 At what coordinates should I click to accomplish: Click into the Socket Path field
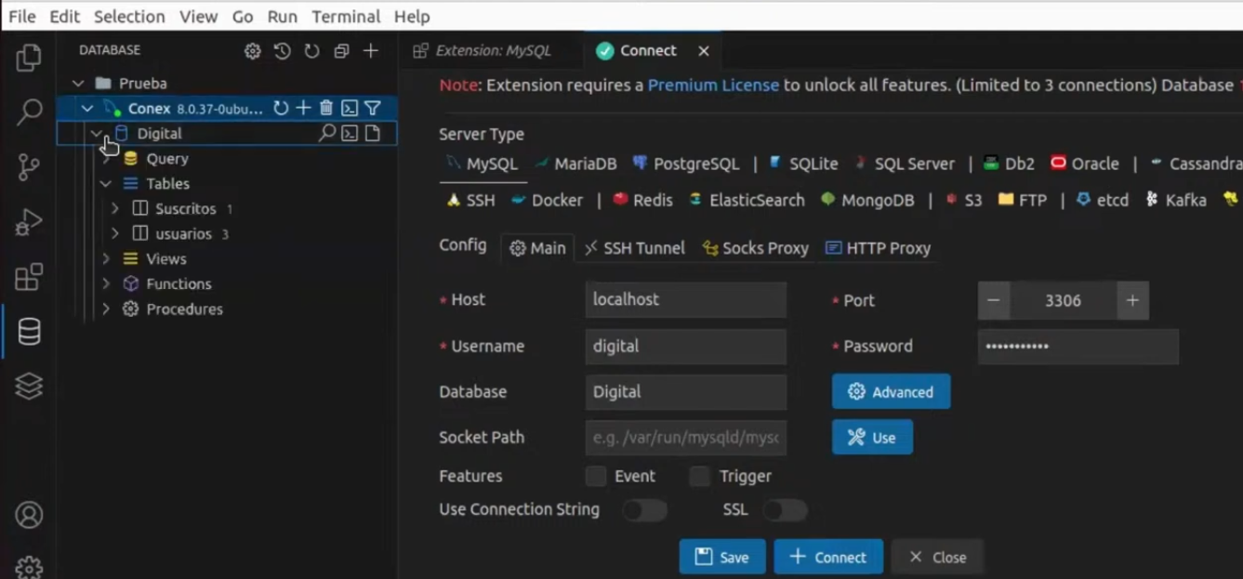(x=686, y=438)
